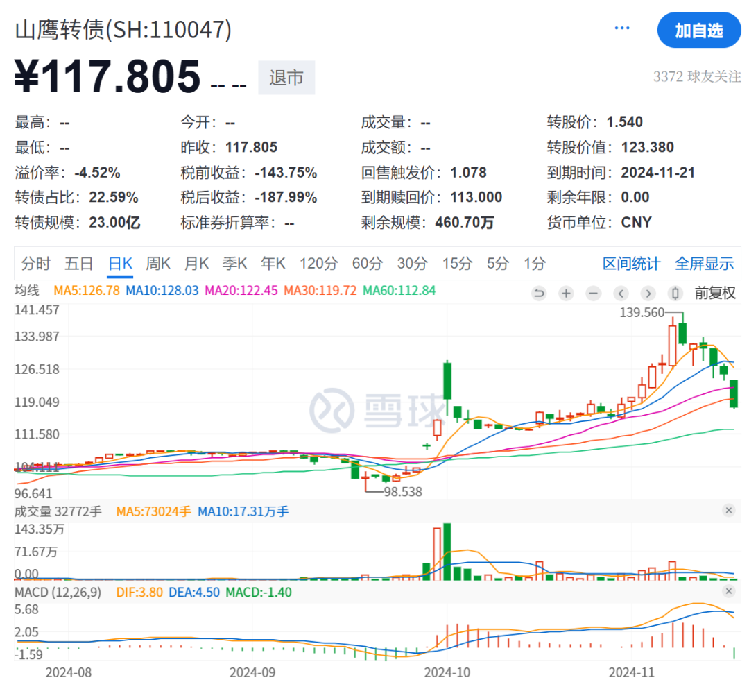Click the 加自选 button
Viewport: 749px width, 689px height.
(x=698, y=30)
